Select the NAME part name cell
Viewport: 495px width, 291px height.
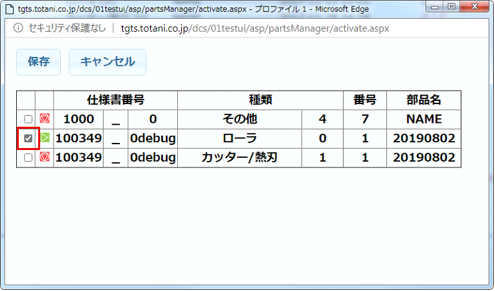(x=424, y=119)
